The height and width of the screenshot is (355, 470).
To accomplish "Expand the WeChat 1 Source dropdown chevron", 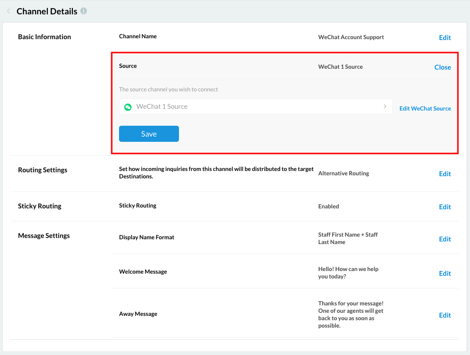I will 385,107.
